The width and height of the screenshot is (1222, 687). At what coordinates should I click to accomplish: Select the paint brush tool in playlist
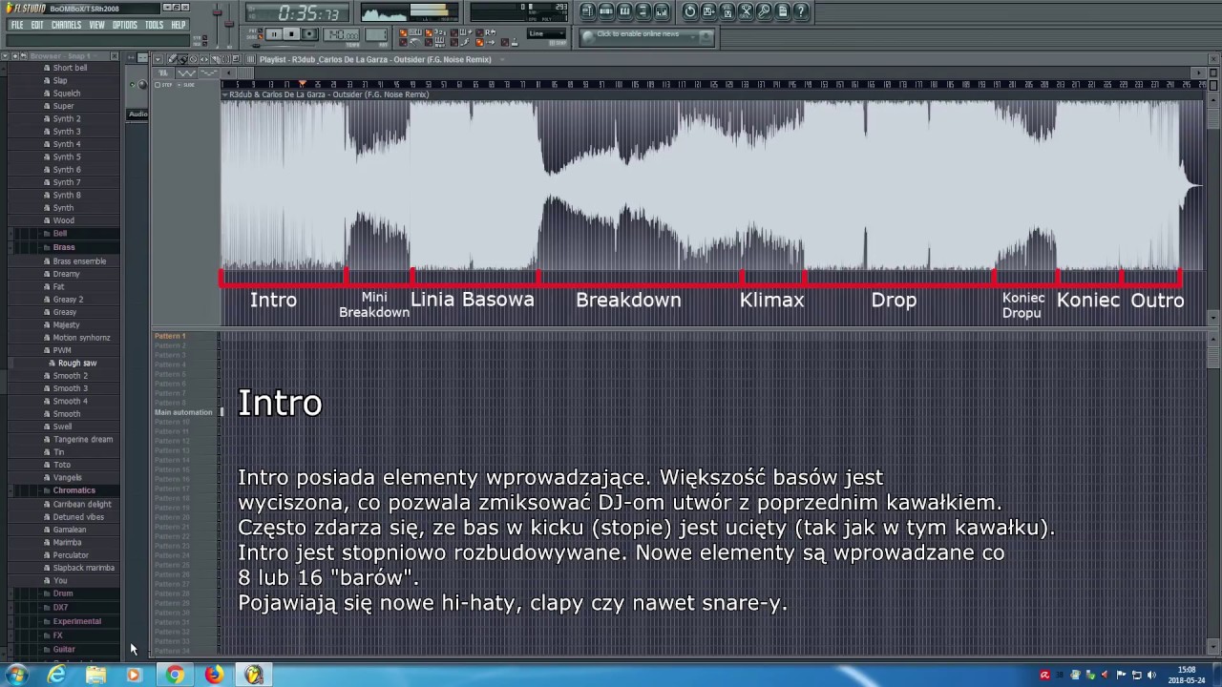tap(183, 59)
